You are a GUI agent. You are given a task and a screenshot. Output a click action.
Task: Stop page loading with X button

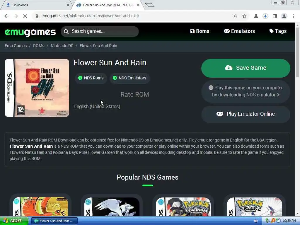(25, 16)
